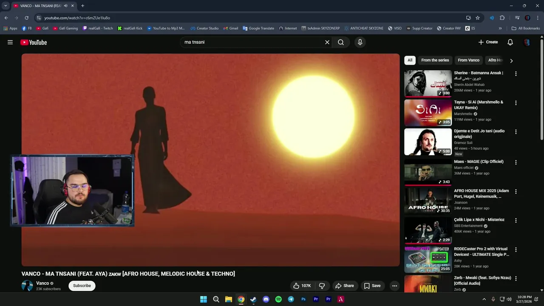Reload the page
544x306 pixels.
[x=26, y=18]
